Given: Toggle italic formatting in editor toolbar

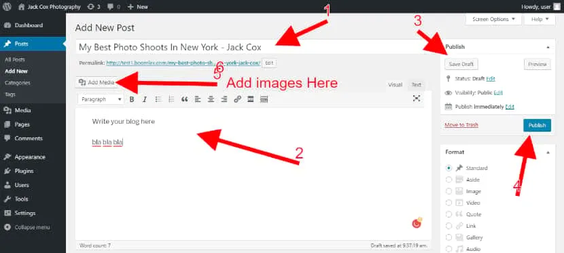Looking at the screenshot, I should coord(145,99).
